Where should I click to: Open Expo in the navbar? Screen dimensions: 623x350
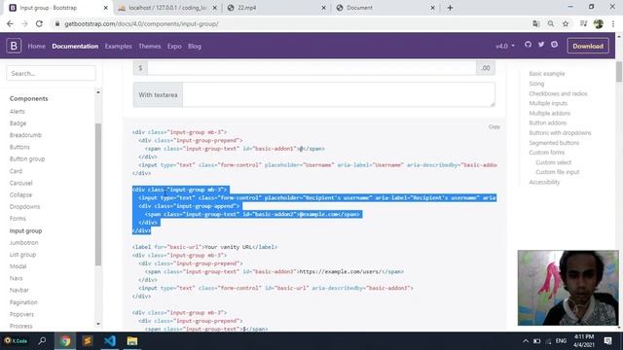pos(174,46)
